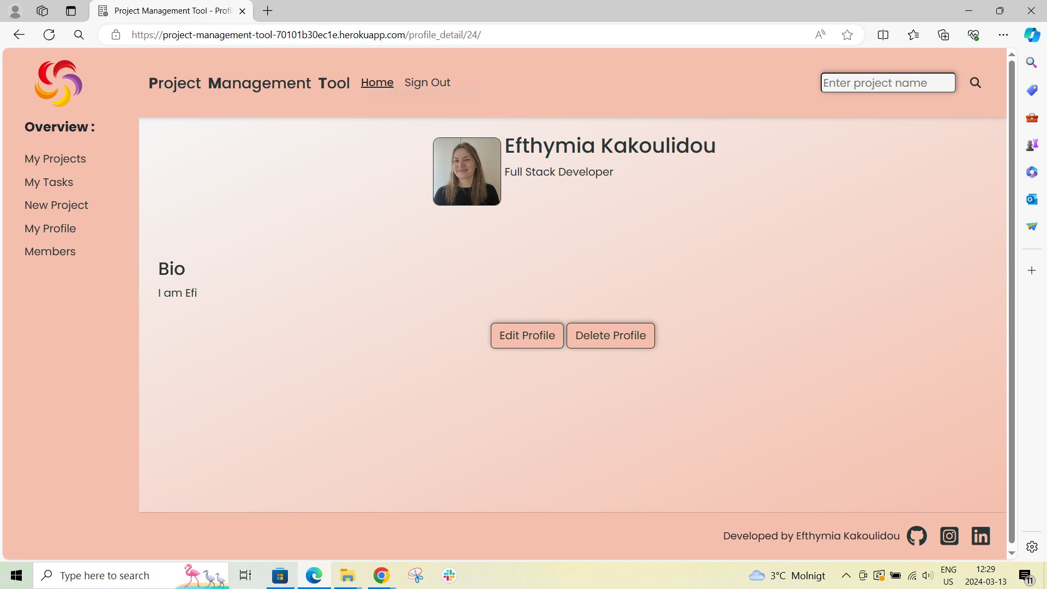The image size is (1047, 589).
Task: Open GitHub via the footer icon
Action: click(x=917, y=536)
